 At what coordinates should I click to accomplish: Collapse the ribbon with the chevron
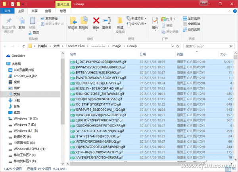(x=229, y=11)
